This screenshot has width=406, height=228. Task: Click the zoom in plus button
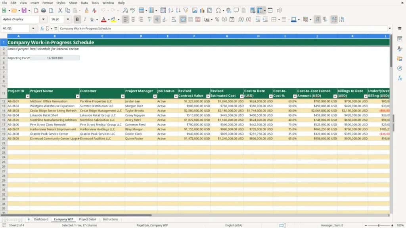(392, 225)
